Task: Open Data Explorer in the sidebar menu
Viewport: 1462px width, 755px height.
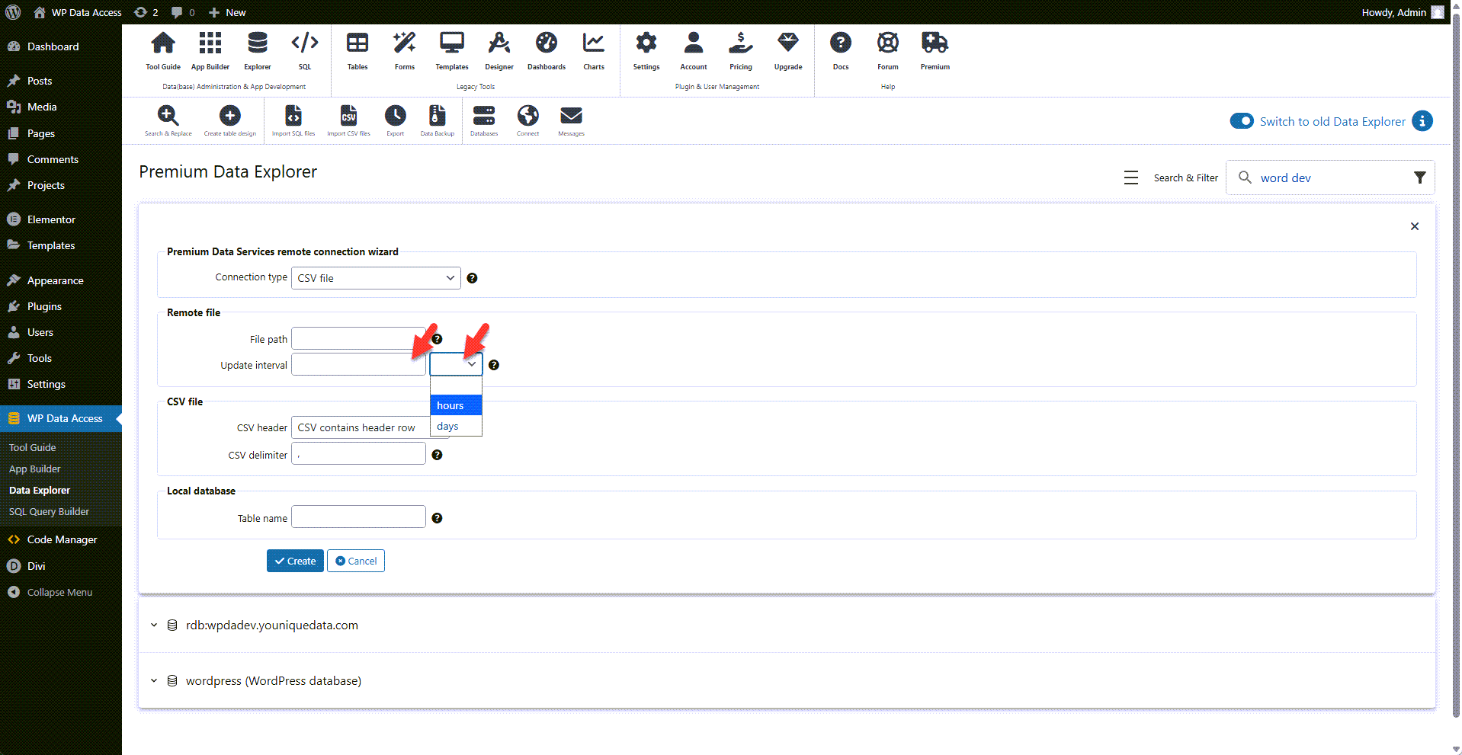Action: [x=39, y=490]
